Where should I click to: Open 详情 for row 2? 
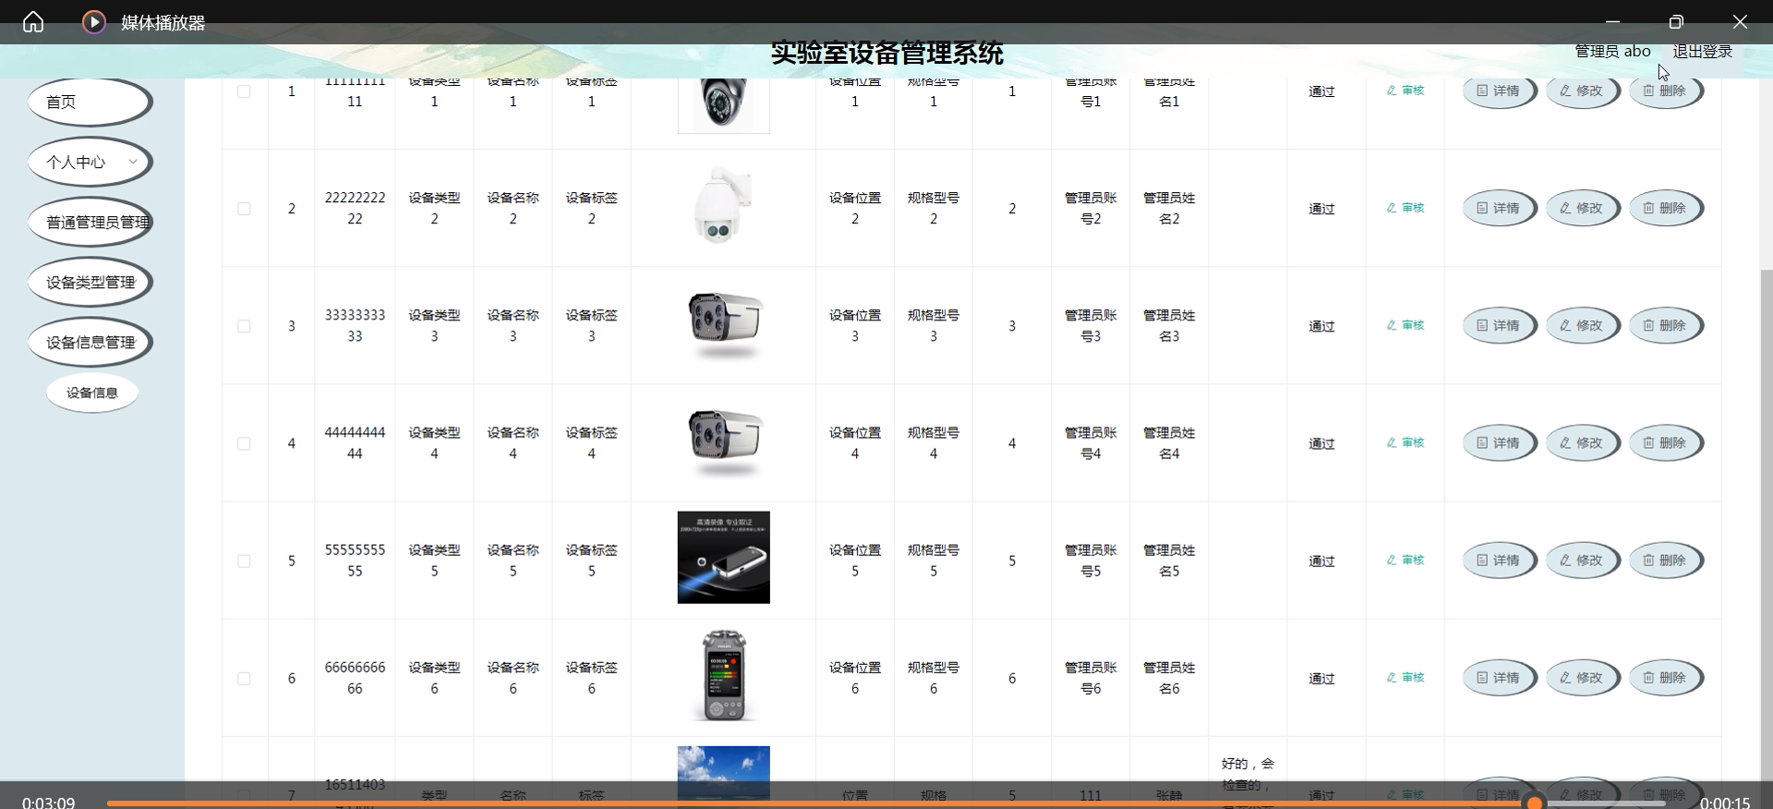(1500, 208)
